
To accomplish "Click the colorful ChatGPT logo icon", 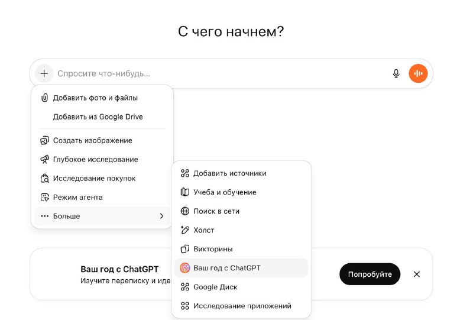I will [185, 268].
